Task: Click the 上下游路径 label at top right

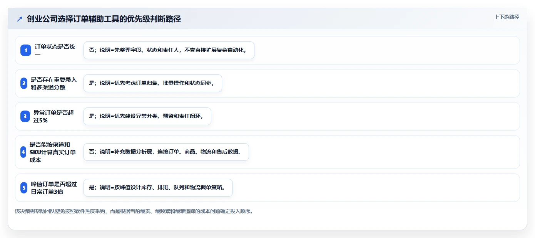Action: point(507,17)
